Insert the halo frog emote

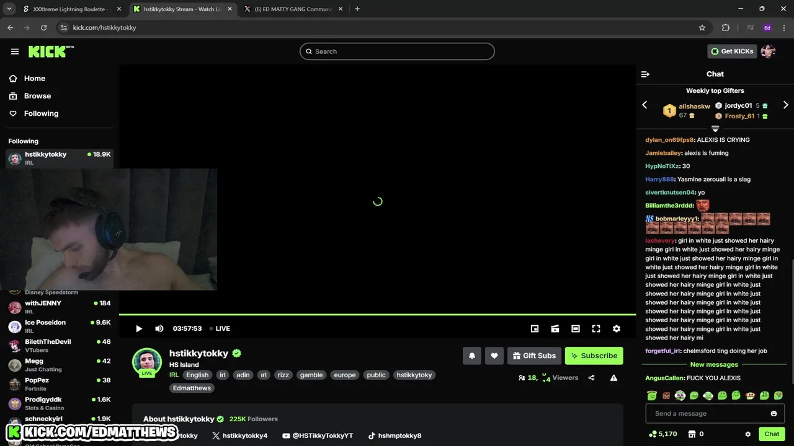pyautogui.click(x=651, y=395)
